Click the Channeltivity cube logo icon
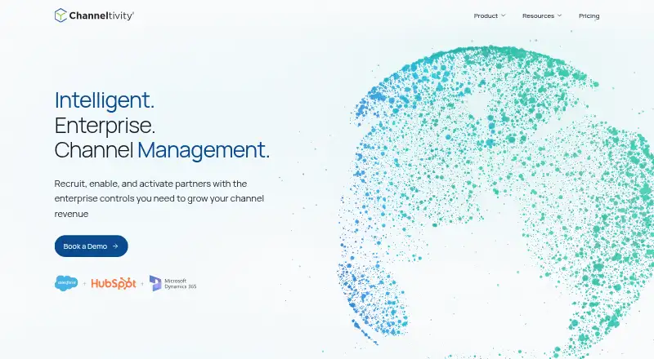 point(60,16)
